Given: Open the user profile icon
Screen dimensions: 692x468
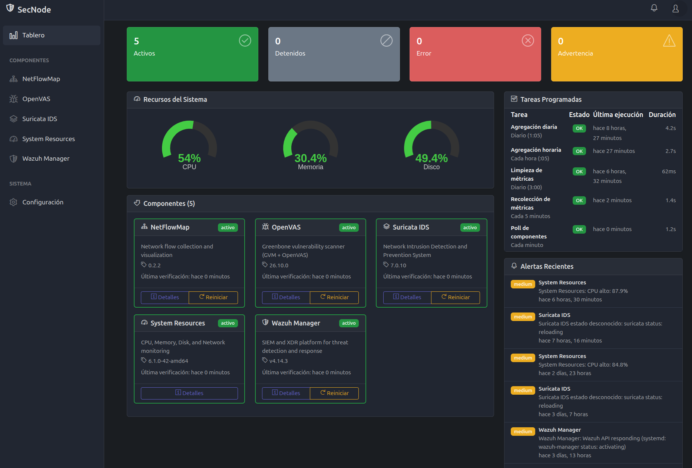Looking at the screenshot, I should point(675,9).
